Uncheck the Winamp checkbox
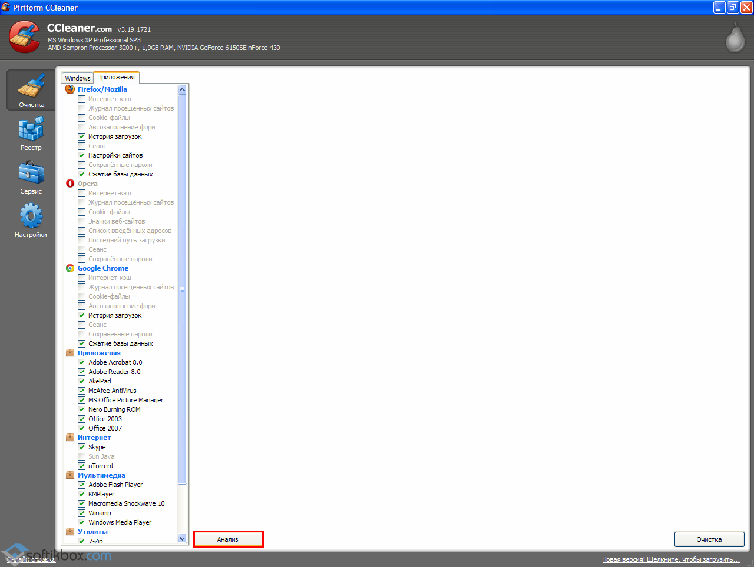754x567 pixels. [82, 513]
